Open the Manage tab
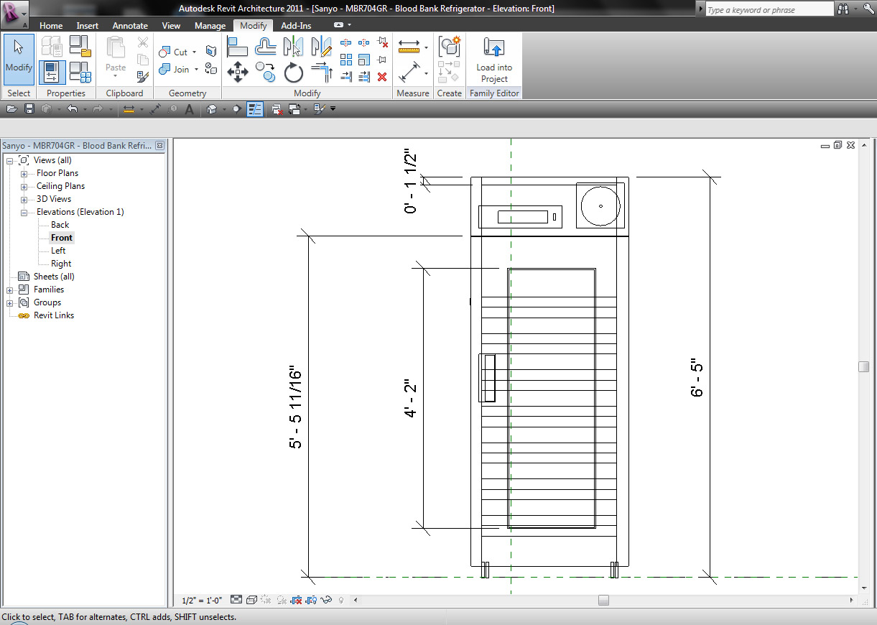Viewport: 877px width, 625px height. 210,25
